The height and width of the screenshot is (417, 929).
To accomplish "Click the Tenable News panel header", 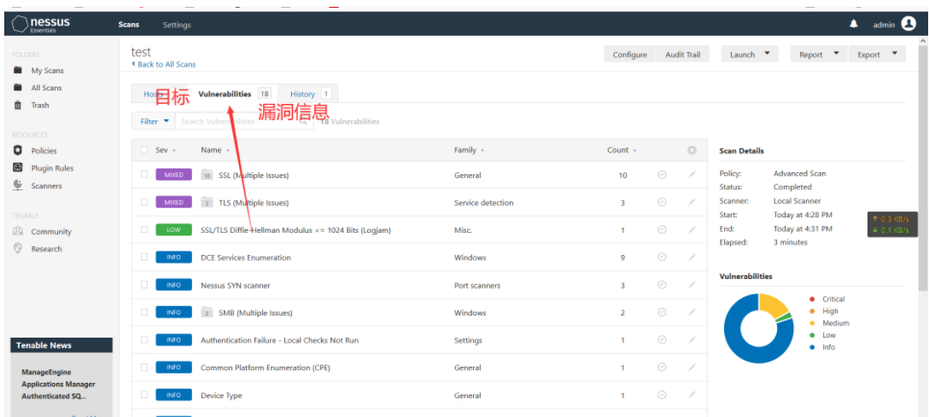I will pos(61,345).
